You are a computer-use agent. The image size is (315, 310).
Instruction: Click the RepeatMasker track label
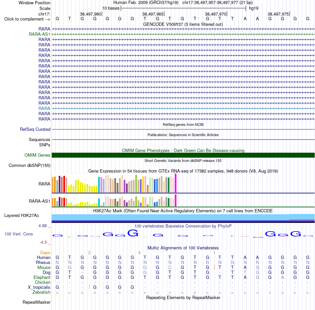pos(36,302)
